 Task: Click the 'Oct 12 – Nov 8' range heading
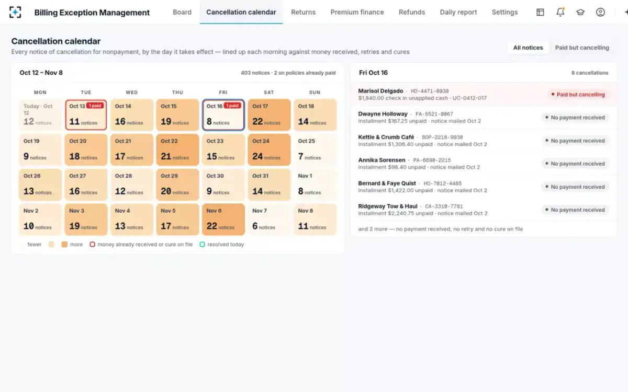click(x=41, y=73)
